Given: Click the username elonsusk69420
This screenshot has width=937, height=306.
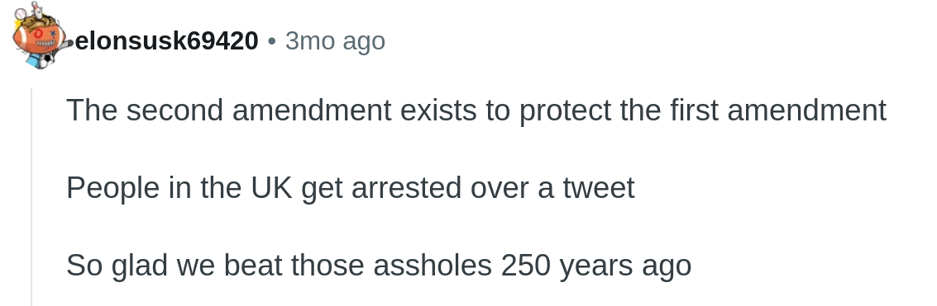Looking at the screenshot, I should click(167, 41).
